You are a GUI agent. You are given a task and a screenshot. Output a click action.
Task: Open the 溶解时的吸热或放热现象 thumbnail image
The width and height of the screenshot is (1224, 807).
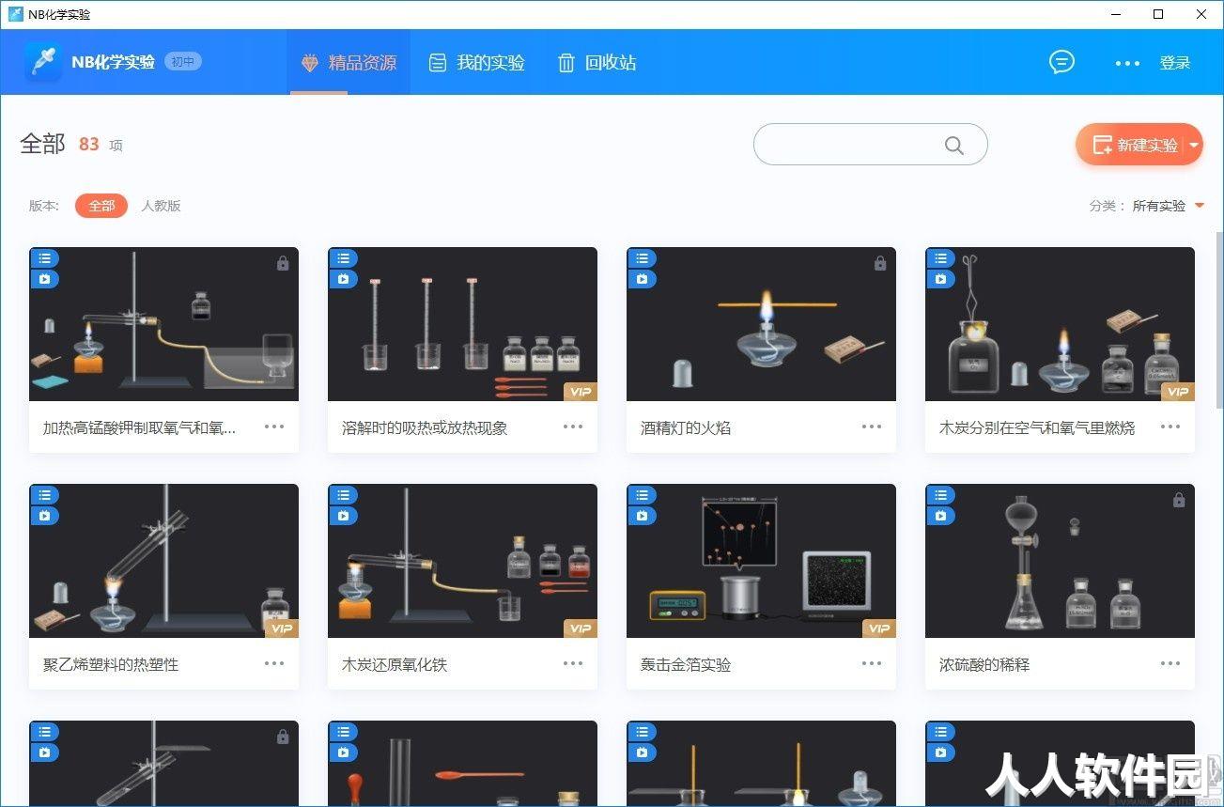(x=462, y=324)
